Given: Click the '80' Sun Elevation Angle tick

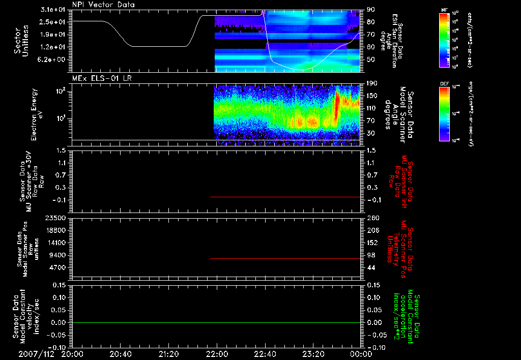Looking at the screenshot, I should click(x=371, y=22).
